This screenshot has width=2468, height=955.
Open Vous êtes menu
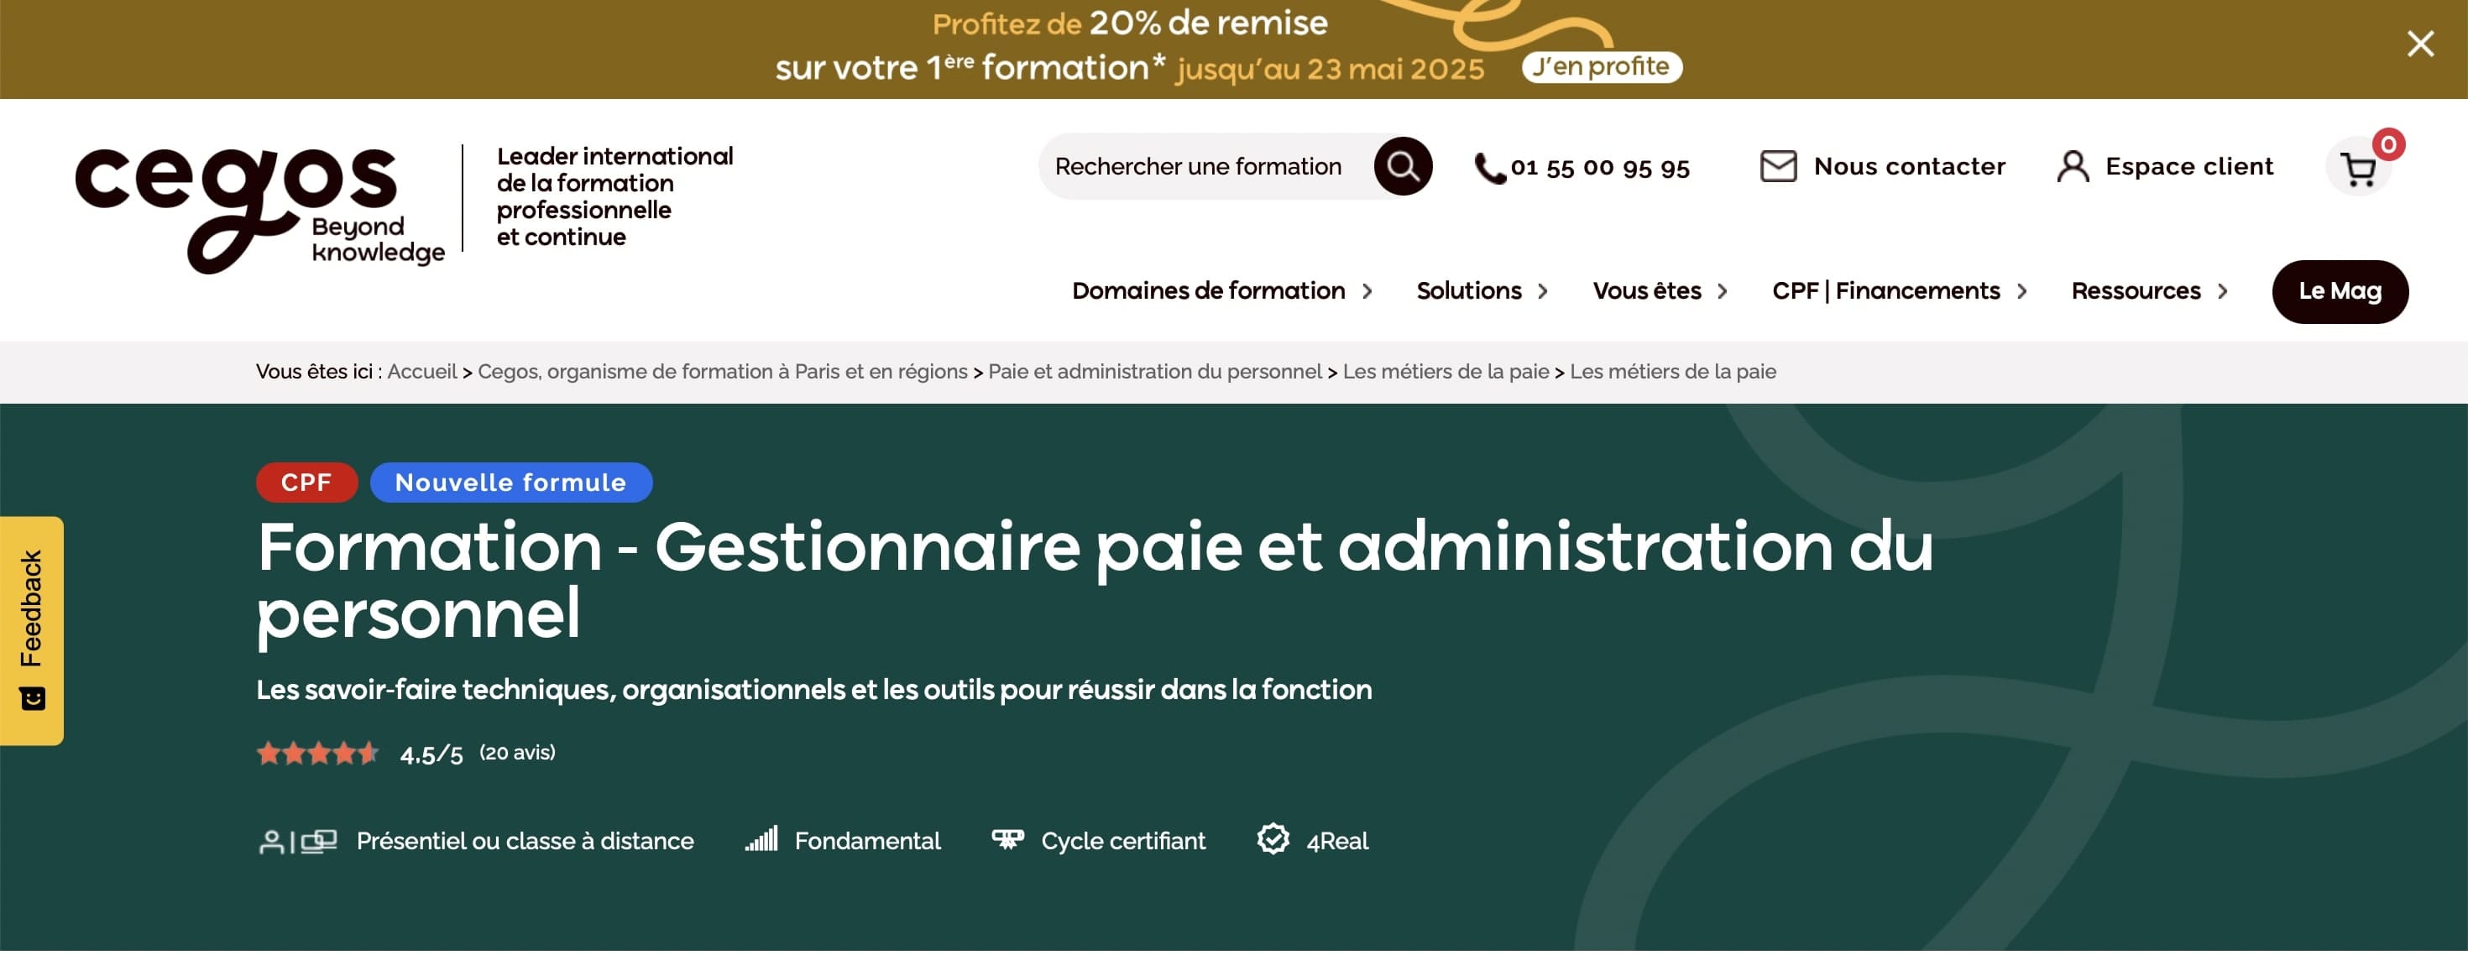(1646, 291)
